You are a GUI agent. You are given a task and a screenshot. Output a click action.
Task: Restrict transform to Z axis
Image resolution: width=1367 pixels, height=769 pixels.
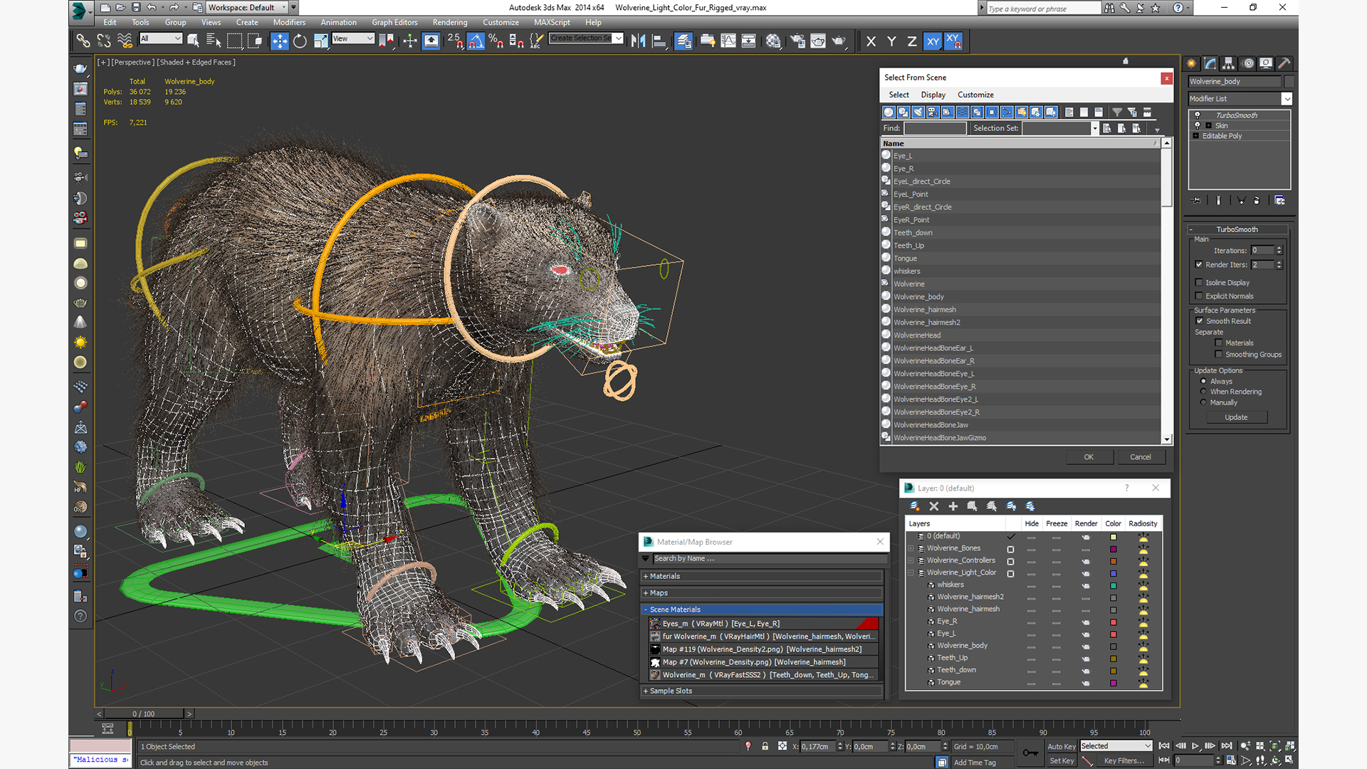tap(912, 41)
